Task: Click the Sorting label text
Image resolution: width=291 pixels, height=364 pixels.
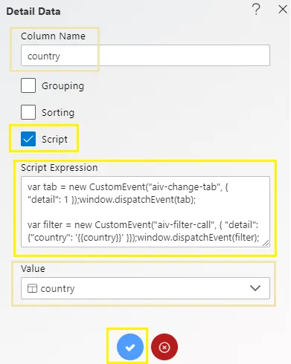Action: [x=58, y=112]
